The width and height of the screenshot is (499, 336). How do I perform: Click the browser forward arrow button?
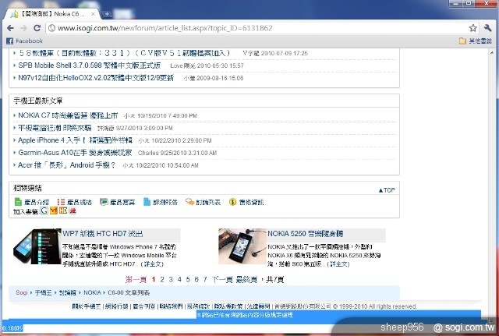[23, 27]
